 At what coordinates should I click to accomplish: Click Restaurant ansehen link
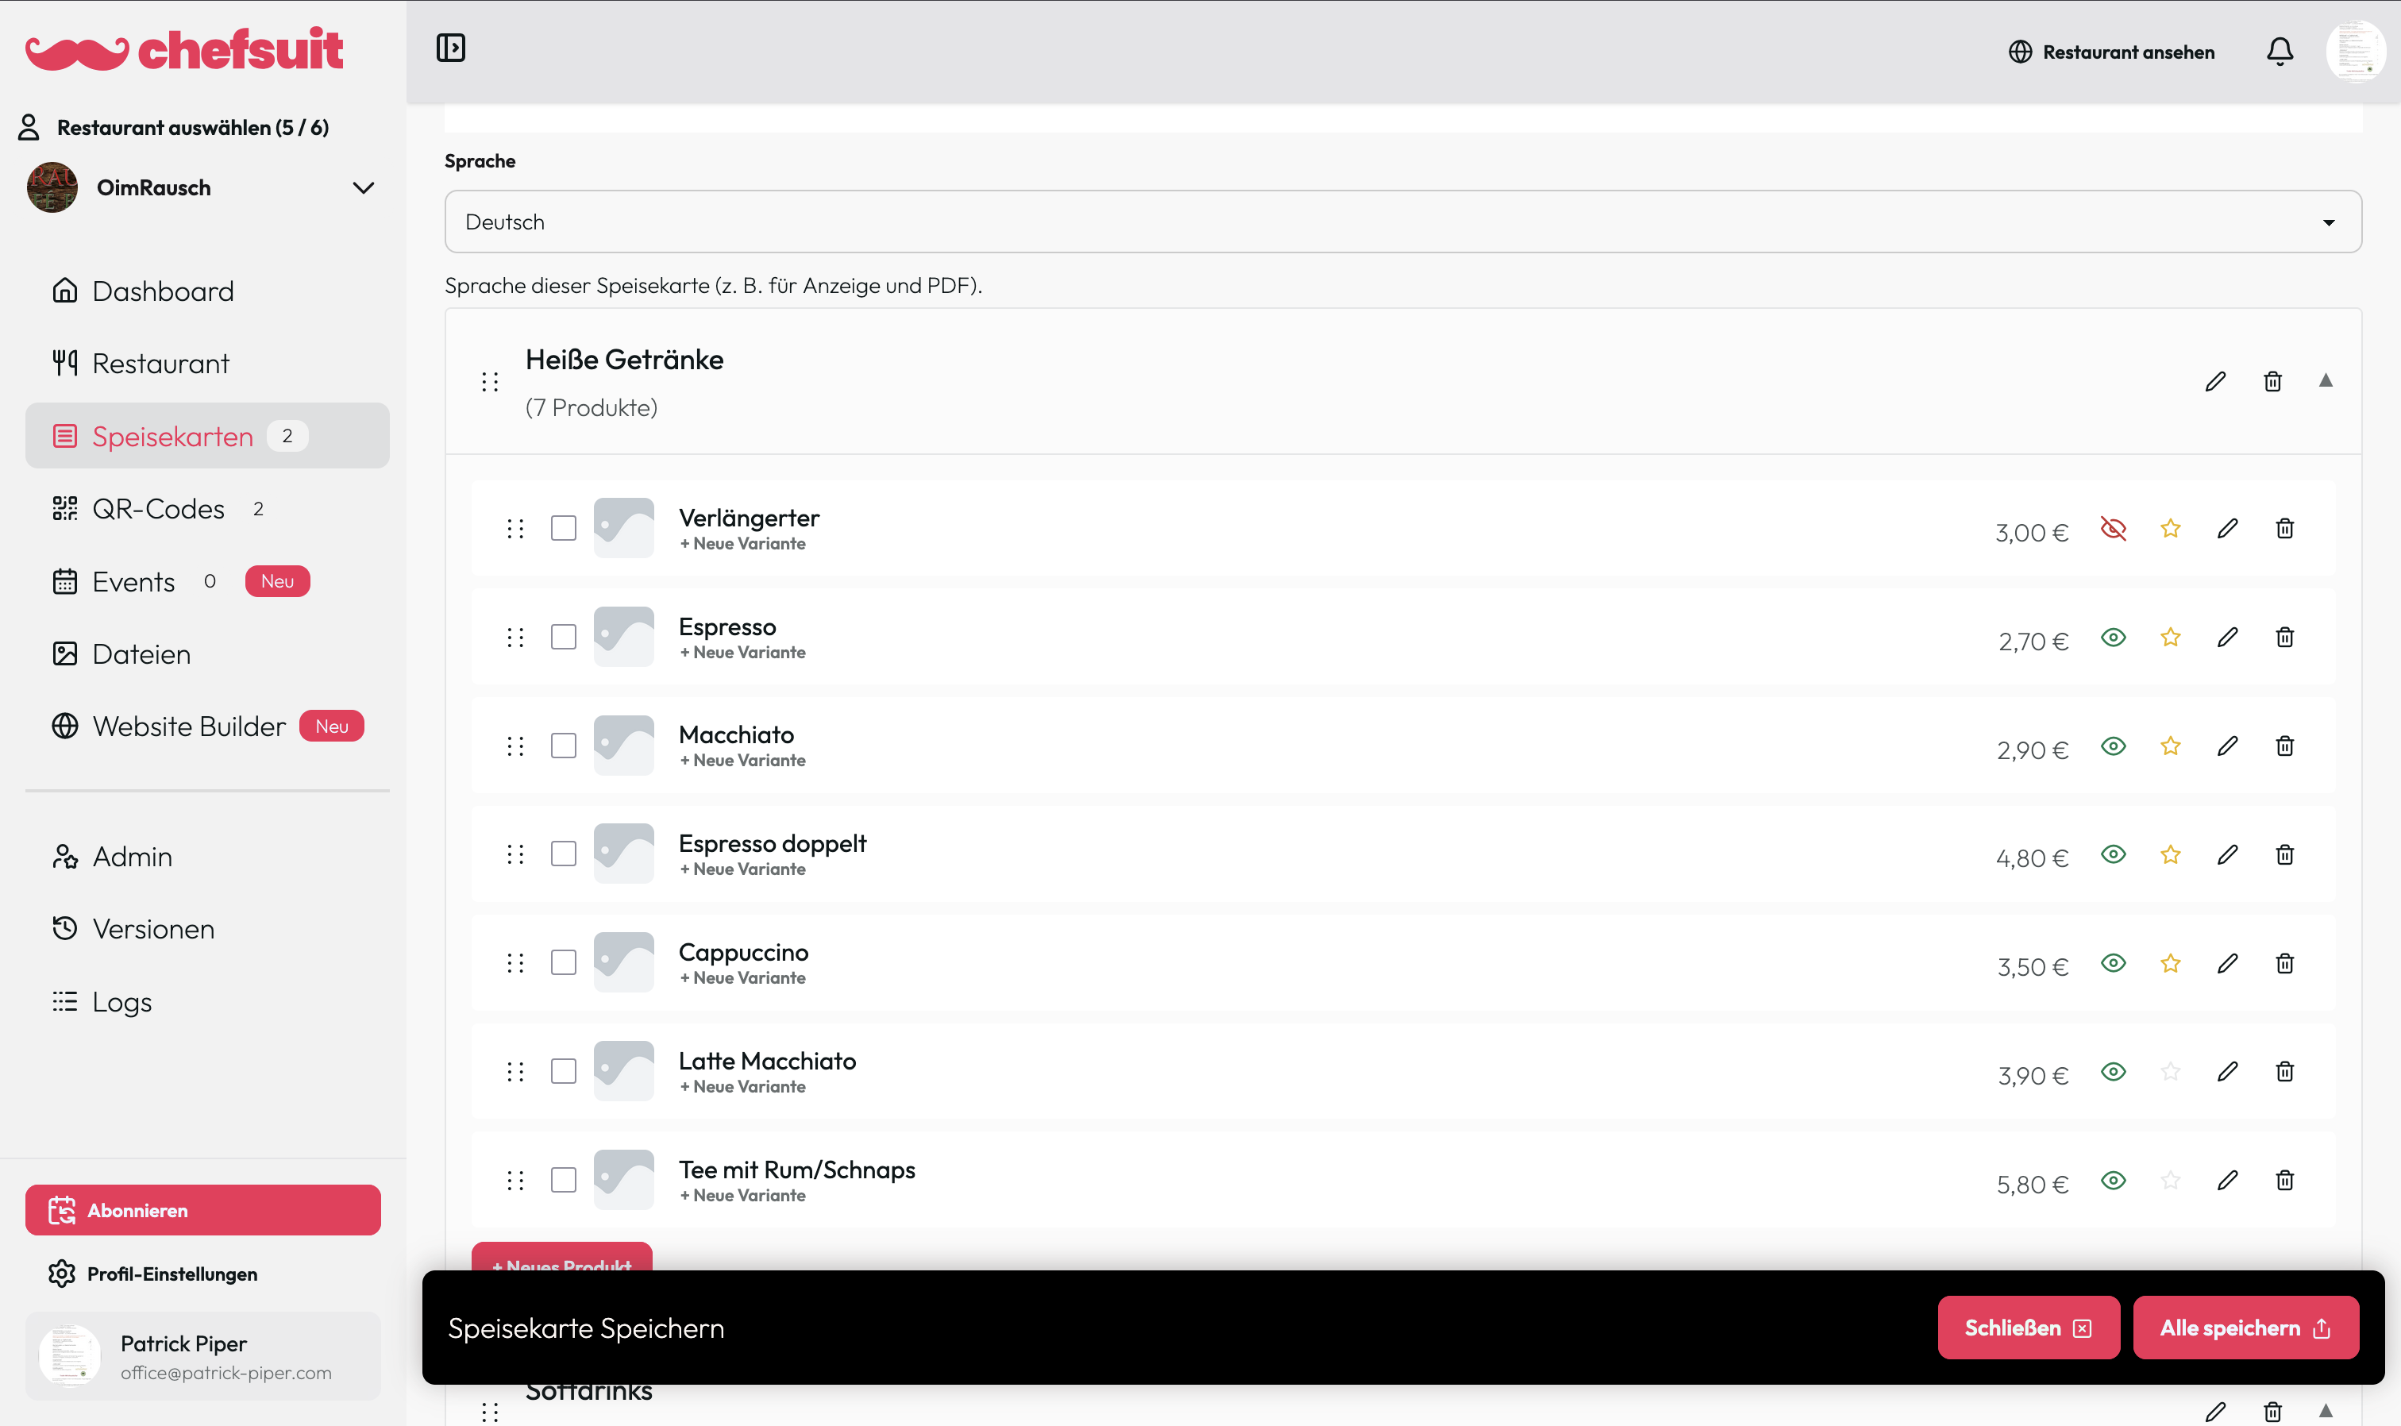click(x=2111, y=52)
